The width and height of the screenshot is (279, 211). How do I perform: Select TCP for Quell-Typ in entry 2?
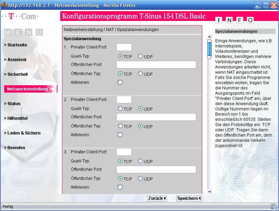pos(120,109)
